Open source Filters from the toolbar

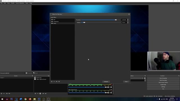coord(35,73)
